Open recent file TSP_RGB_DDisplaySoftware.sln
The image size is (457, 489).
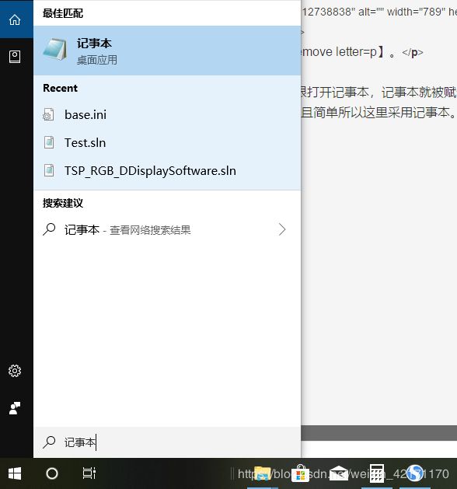[x=167, y=171]
